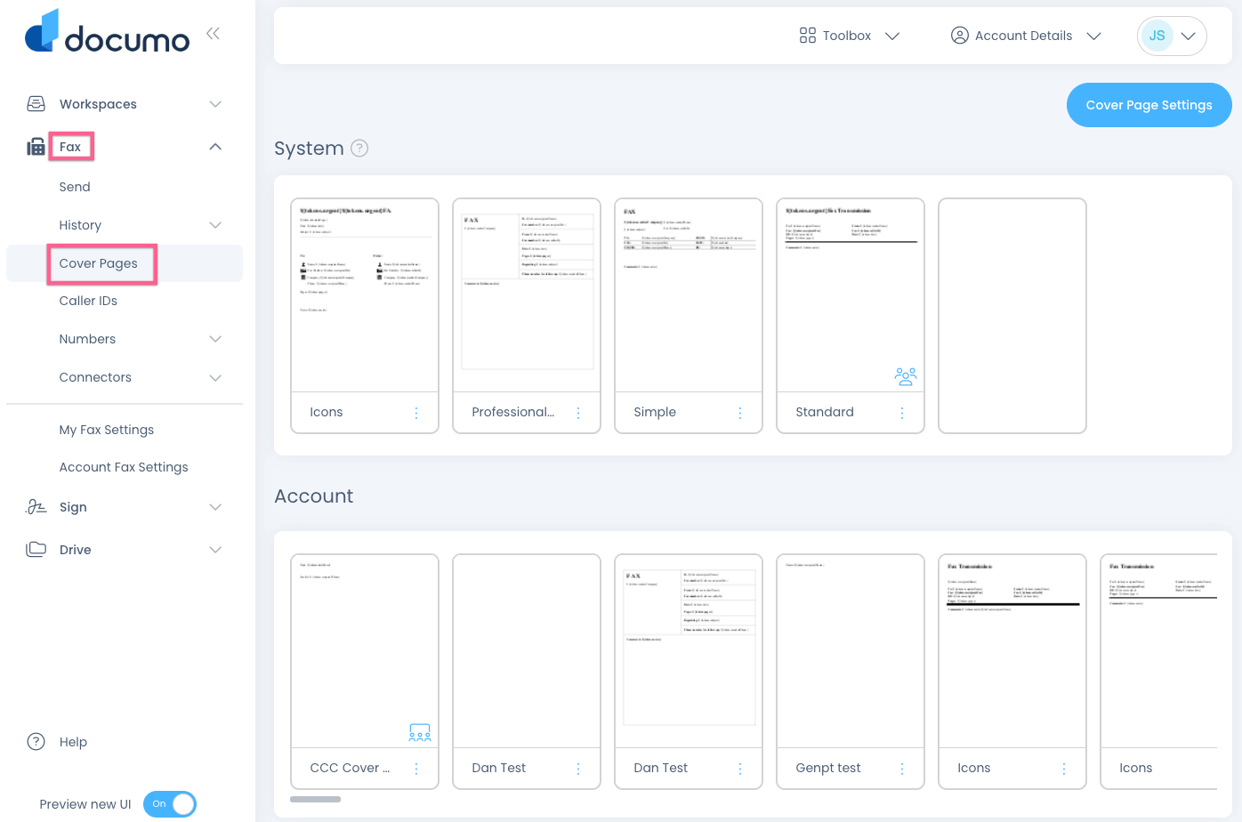Open three-dot menu for Icons system cover page

click(416, 413)
